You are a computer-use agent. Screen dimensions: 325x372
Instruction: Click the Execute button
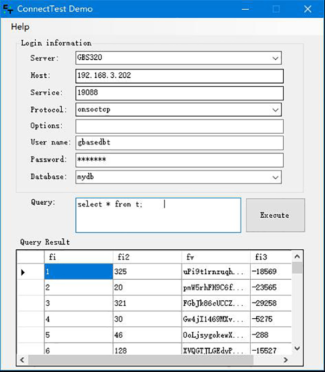pyautogui.click(x=275, y=215)
